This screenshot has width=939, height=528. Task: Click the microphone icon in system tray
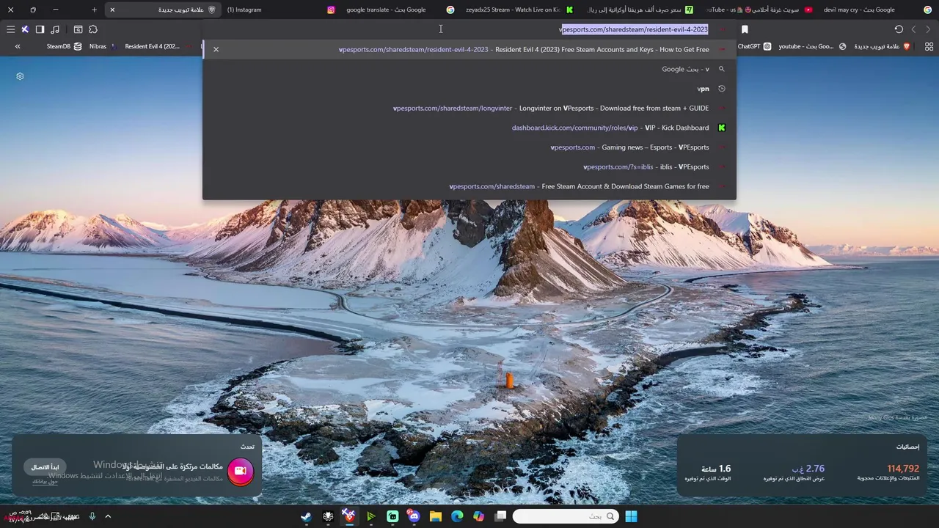92,516
